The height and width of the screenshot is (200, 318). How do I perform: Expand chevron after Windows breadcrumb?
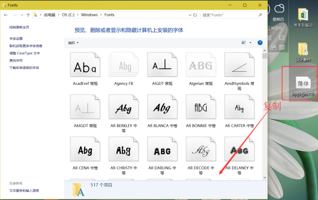(101, 15)
